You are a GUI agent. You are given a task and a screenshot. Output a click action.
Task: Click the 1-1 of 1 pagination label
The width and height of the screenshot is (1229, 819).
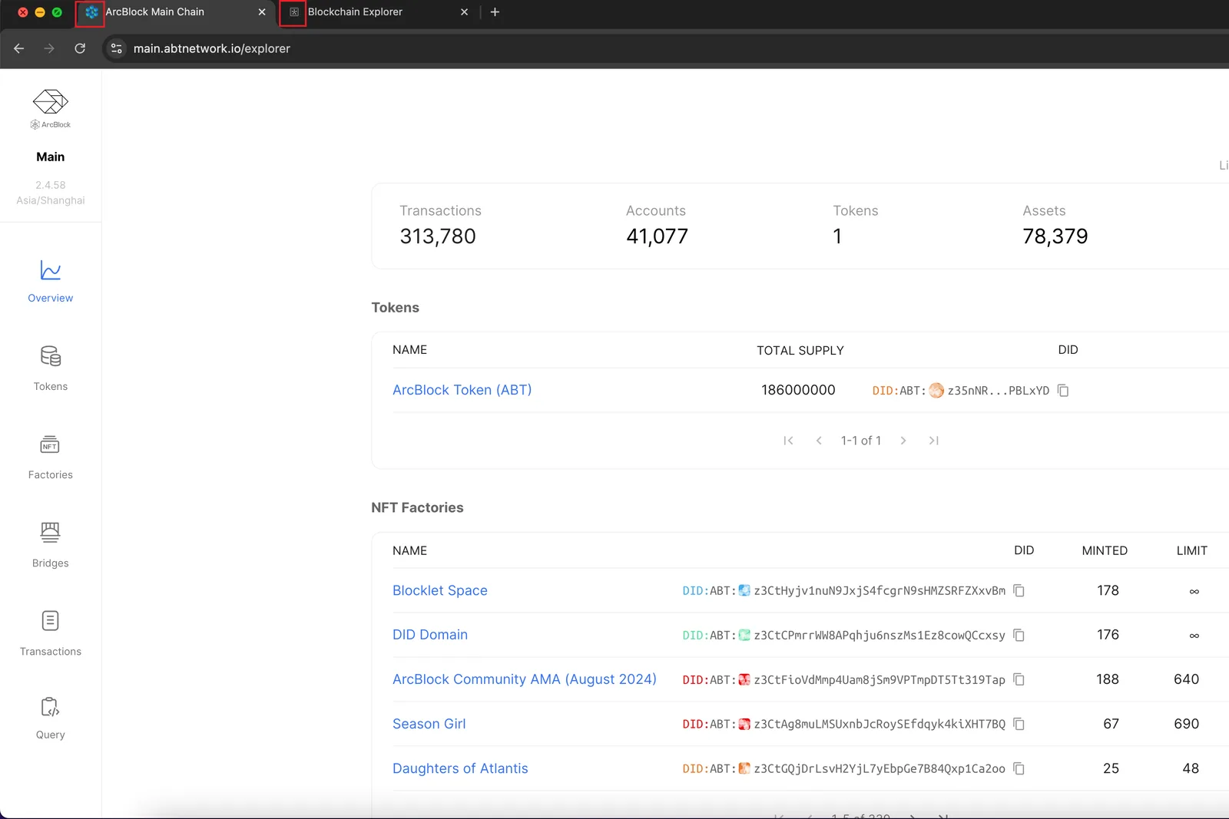[861, 441]
